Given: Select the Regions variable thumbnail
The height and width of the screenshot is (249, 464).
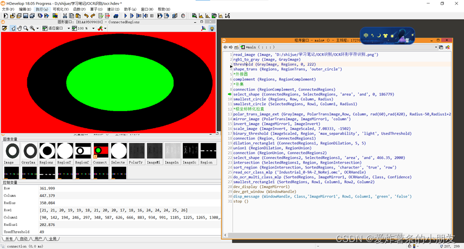Looking at the screenshot, I should point(47,153).
